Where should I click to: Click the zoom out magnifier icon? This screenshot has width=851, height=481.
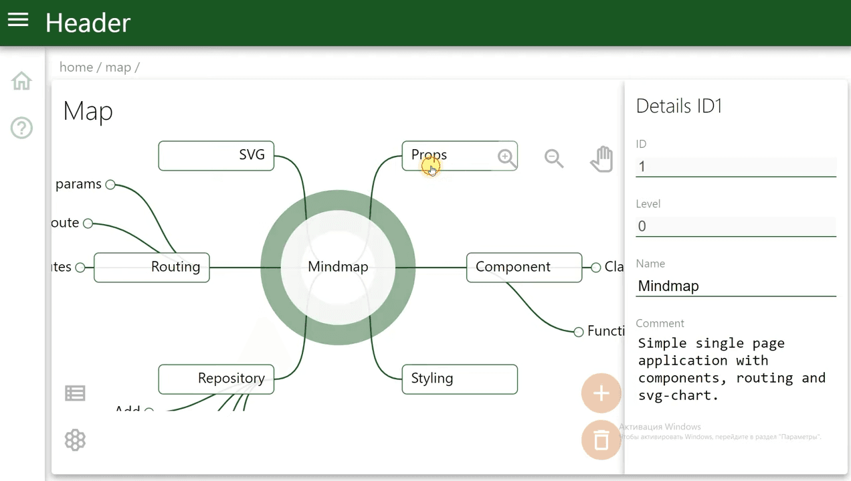[554, 158]
